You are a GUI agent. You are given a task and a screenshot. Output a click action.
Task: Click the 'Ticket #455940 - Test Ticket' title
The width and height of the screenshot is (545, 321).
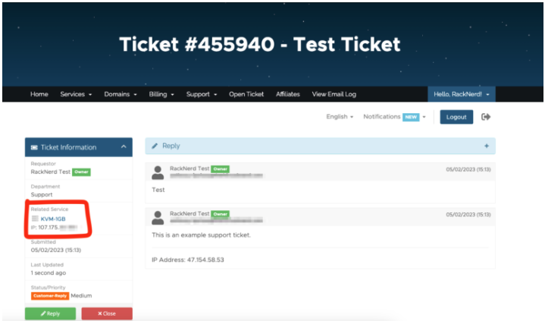(x=260, y=44)
